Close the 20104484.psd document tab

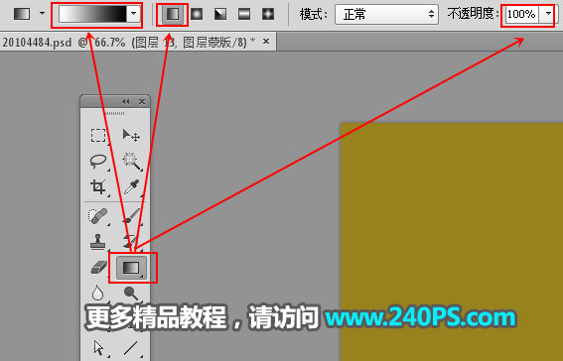click(266, 42)
